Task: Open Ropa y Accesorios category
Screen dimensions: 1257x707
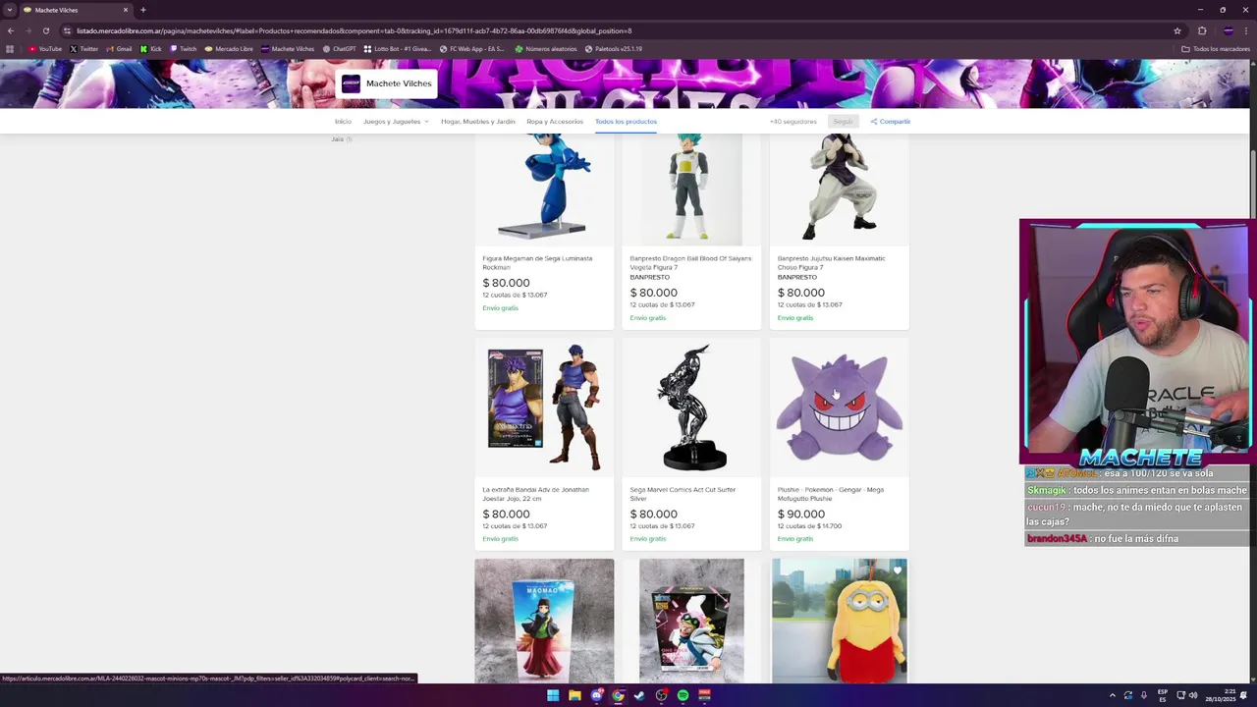Action: click(x=555, y=122)
